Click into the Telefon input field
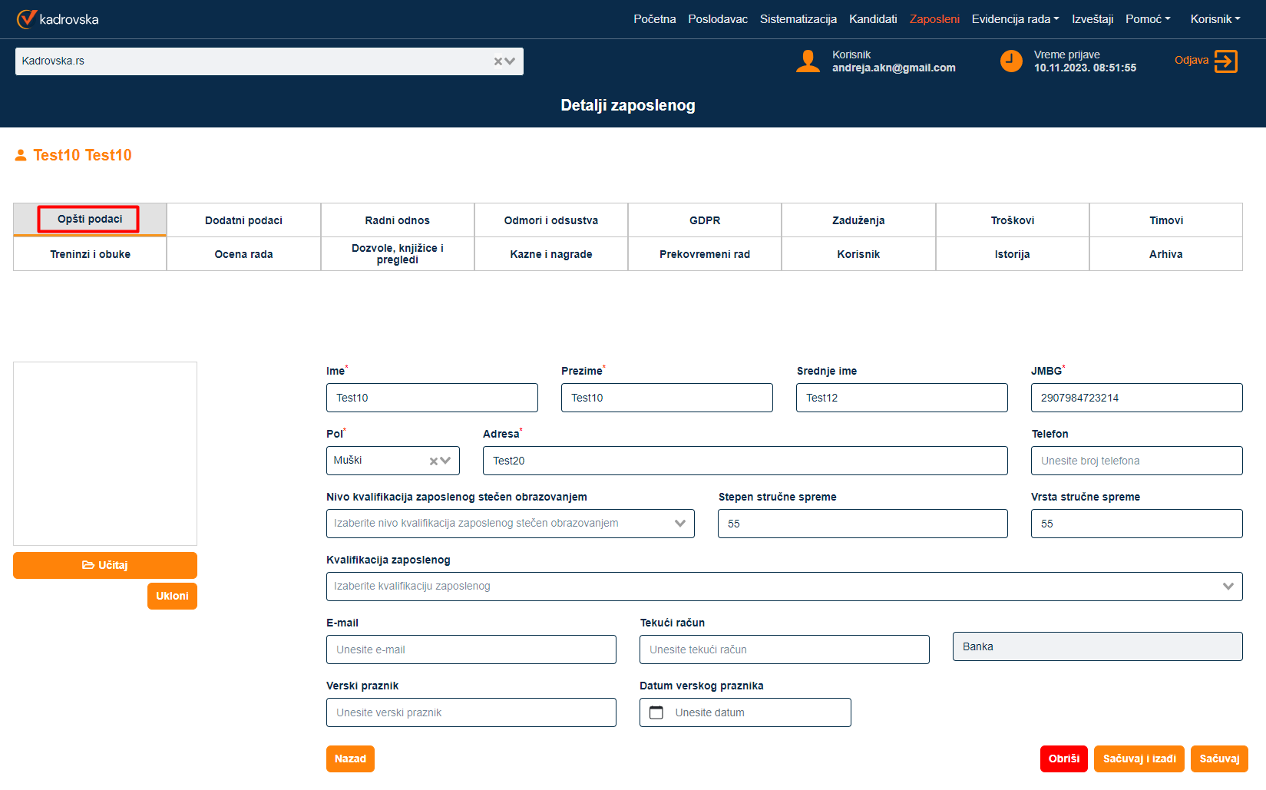 [1136, 461]
